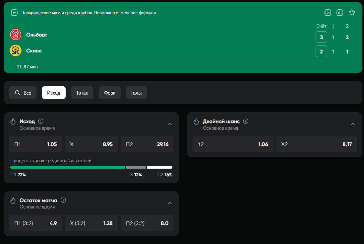Collapse the Остаток матча panel chevron
Viewport: 364px width, 244px height.
(x=170, y=203)
